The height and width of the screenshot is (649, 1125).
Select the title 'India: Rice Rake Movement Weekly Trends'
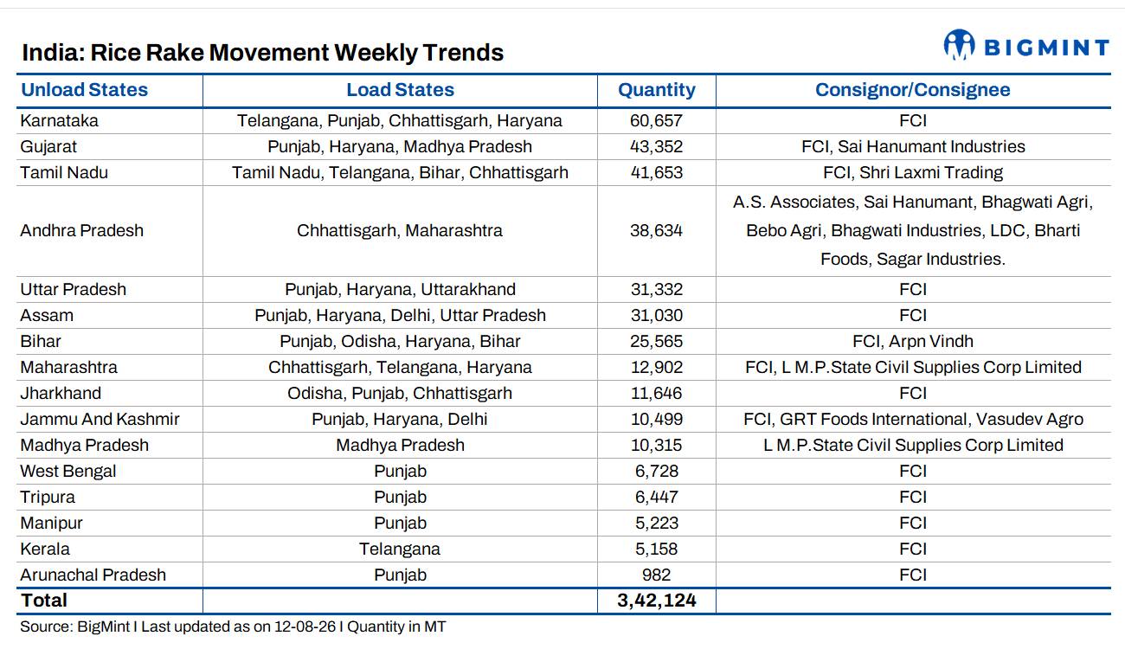point(262,53)
